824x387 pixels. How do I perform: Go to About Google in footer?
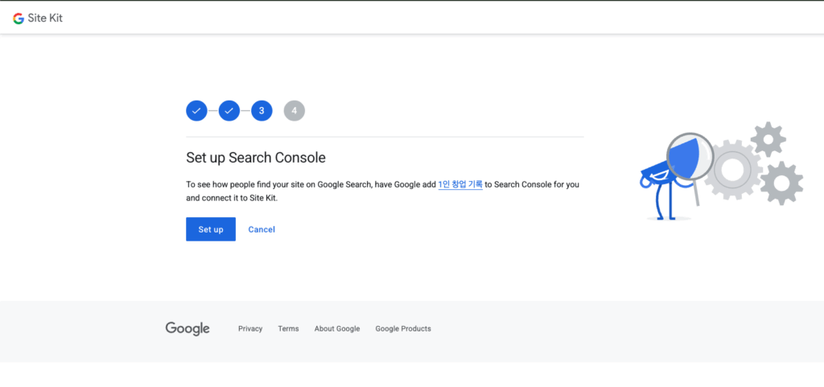[x=337, y=329]
